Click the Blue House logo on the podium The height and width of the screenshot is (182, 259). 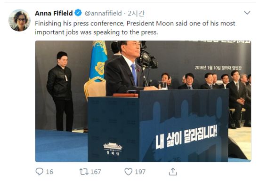click(x=113, y=149)
